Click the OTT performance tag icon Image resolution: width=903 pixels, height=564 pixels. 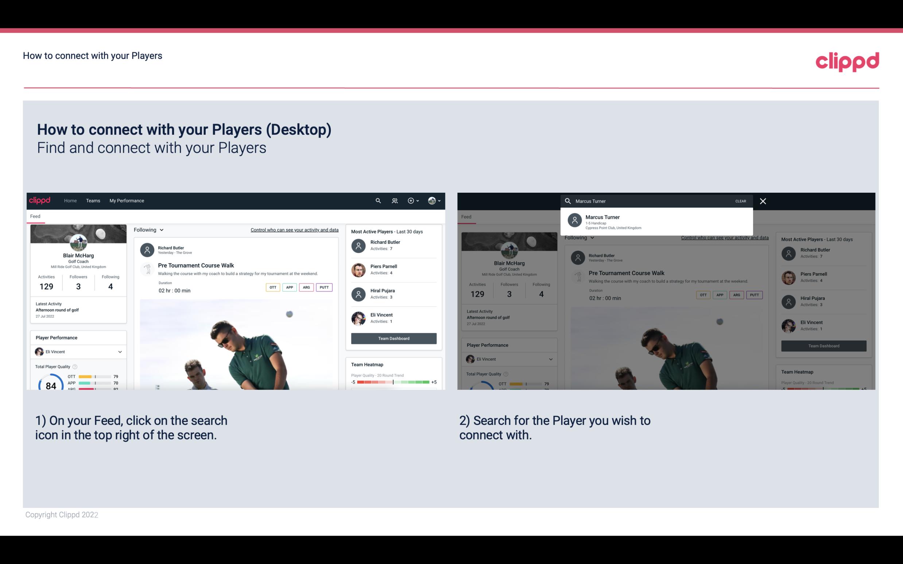pyautogui.click(x=272, y=287)
